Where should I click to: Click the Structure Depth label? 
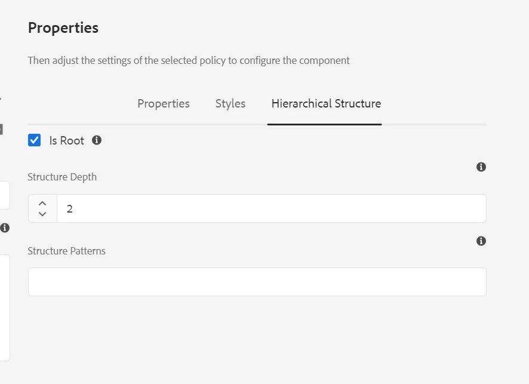(x=62, y=177)
